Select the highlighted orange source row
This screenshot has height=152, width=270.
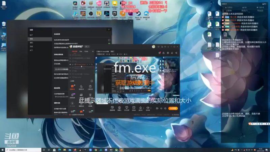point(81,65)
